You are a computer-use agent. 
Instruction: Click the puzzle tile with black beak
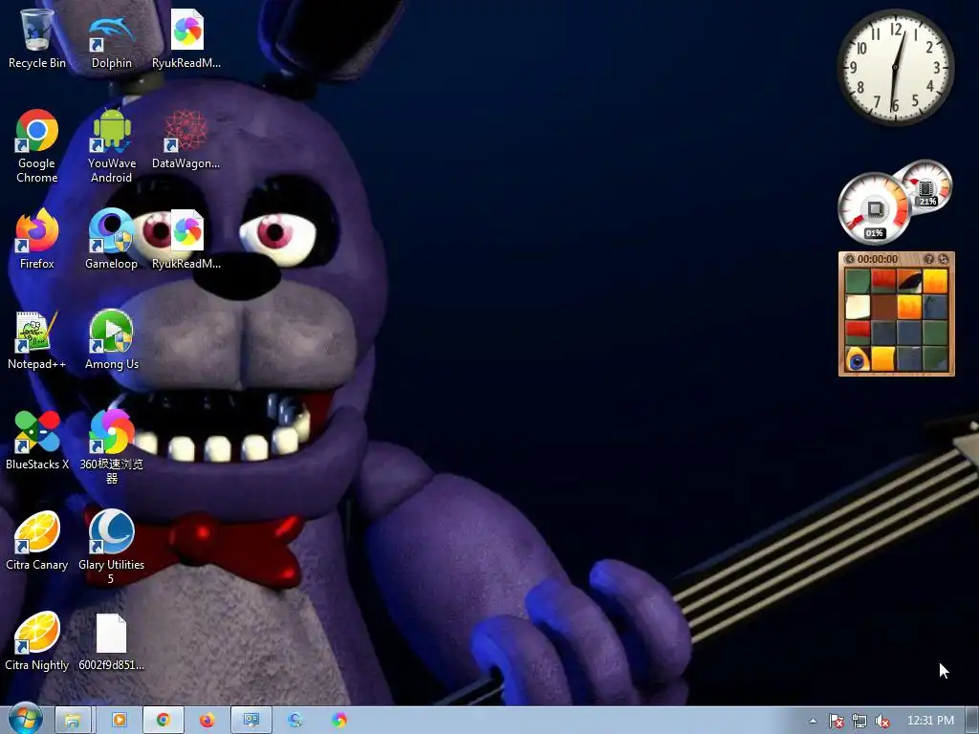pyautogui.click(x=909, y=281)
